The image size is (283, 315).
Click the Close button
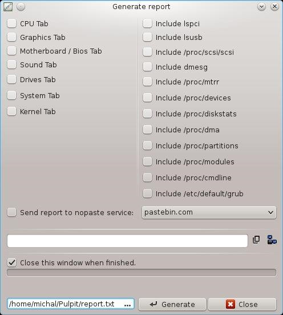tap(242, 304)
